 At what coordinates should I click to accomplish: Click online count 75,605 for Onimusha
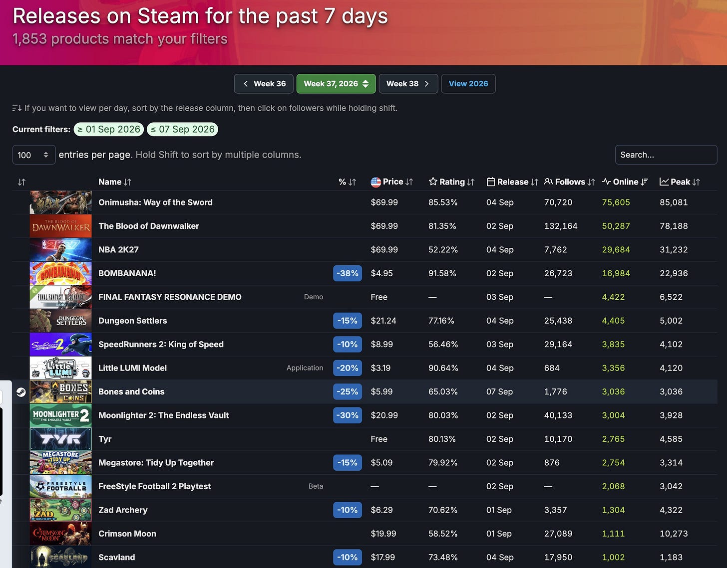616,202
